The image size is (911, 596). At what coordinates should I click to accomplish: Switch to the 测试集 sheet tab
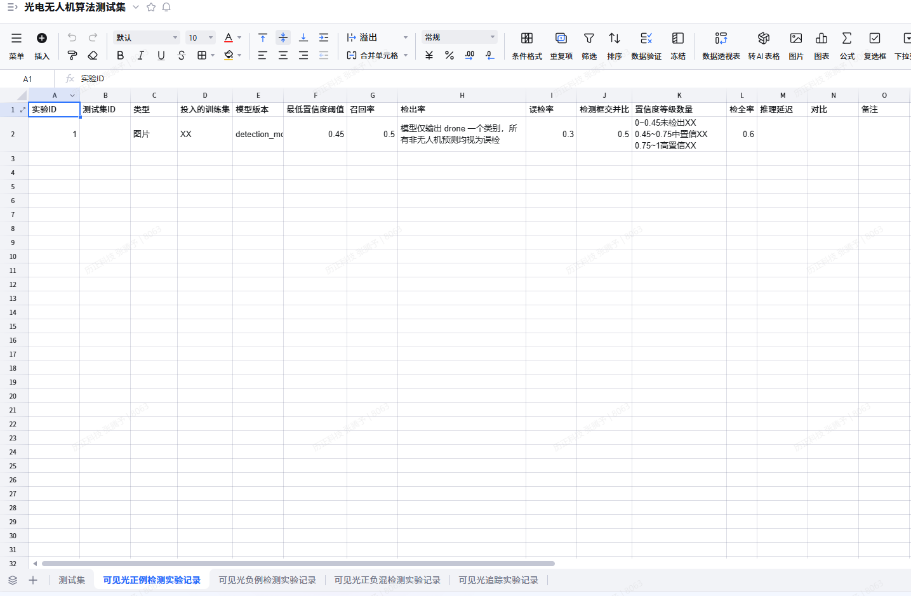point(72,580)
